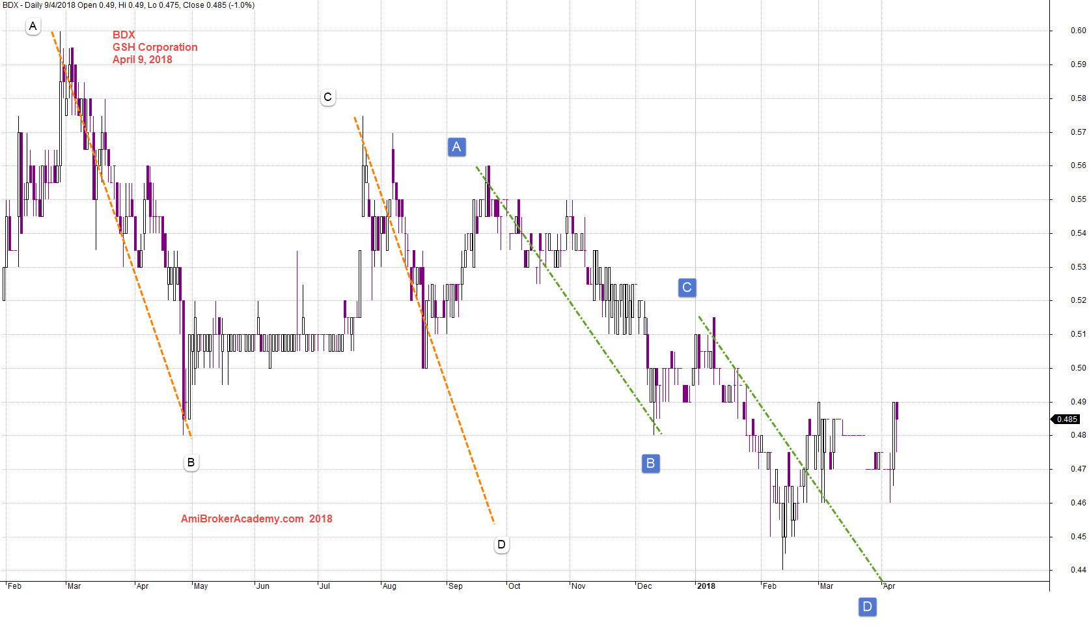Click the 0.49 price axis label
Image resolution: width=1089 pixels, height=639 pixels.
1078,402
